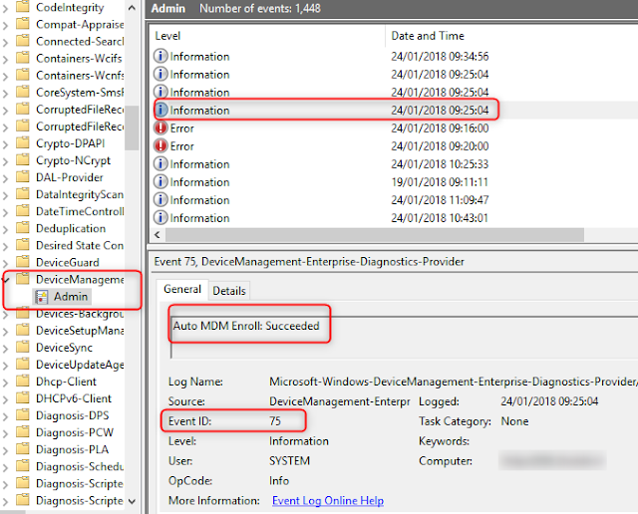This screenshot has height=514, width=638.
Task: Click the Diagnosis-PLA folder icon
Action: (x=23, y=449)
